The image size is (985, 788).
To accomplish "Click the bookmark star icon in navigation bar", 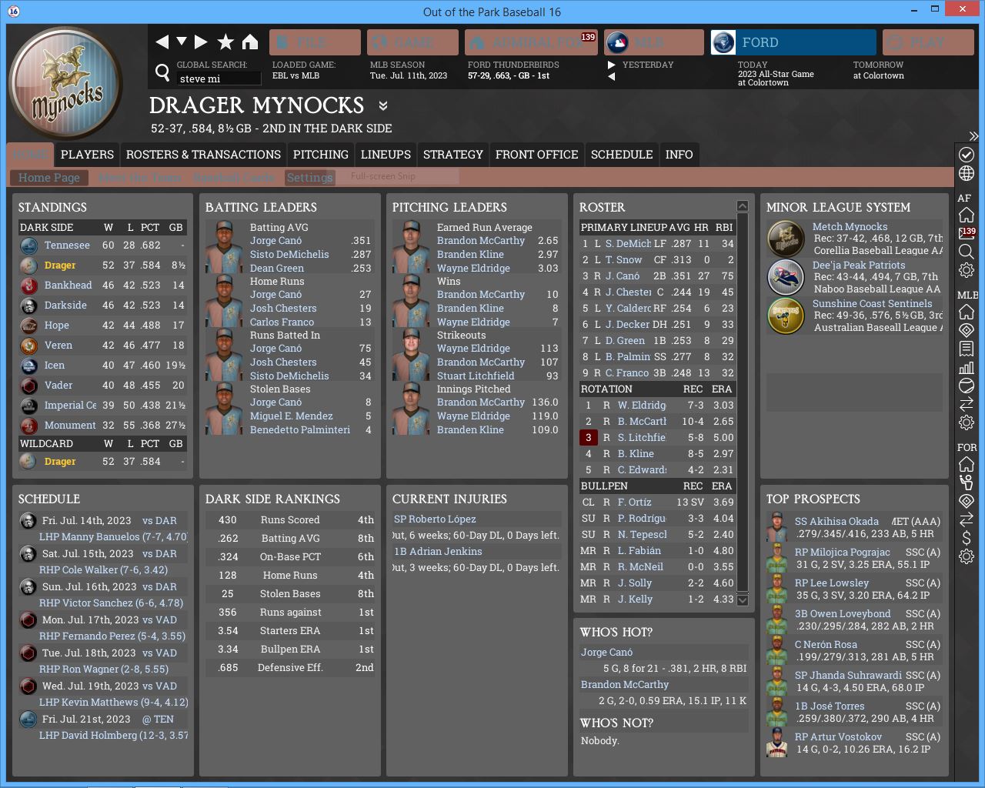I will 225,42.
